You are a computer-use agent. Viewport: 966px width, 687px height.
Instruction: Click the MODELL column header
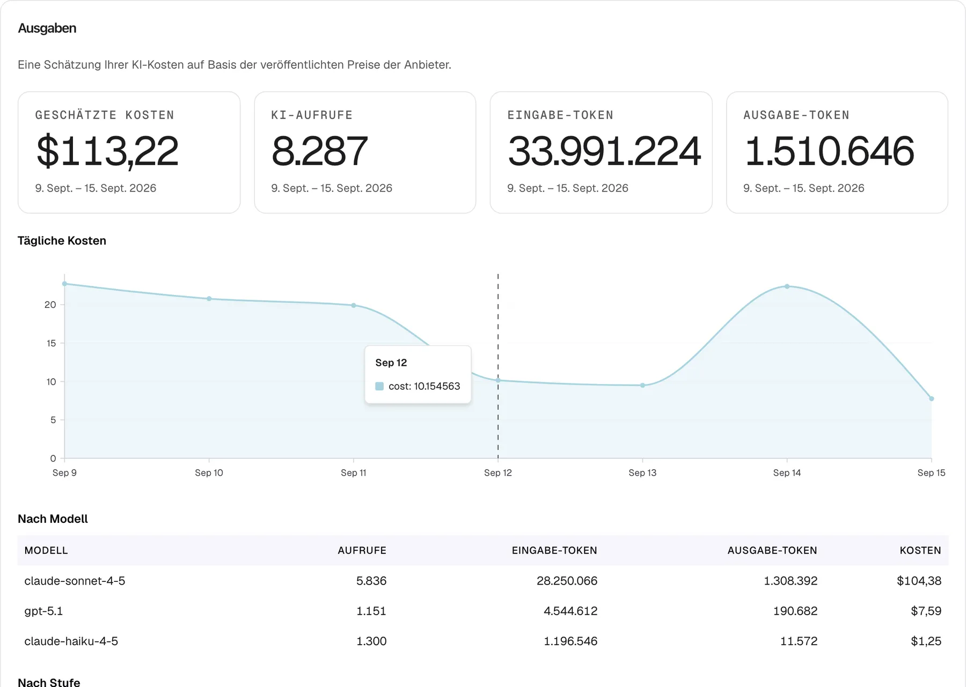pos(46,550)
